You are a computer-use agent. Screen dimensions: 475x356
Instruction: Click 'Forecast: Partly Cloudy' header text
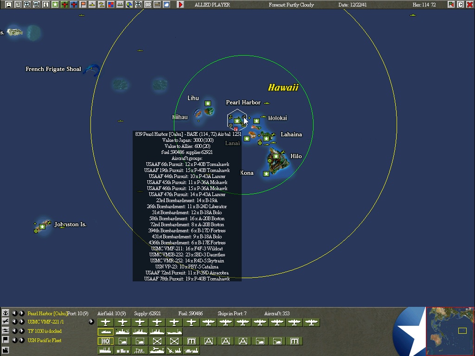[x=291, y=5]
